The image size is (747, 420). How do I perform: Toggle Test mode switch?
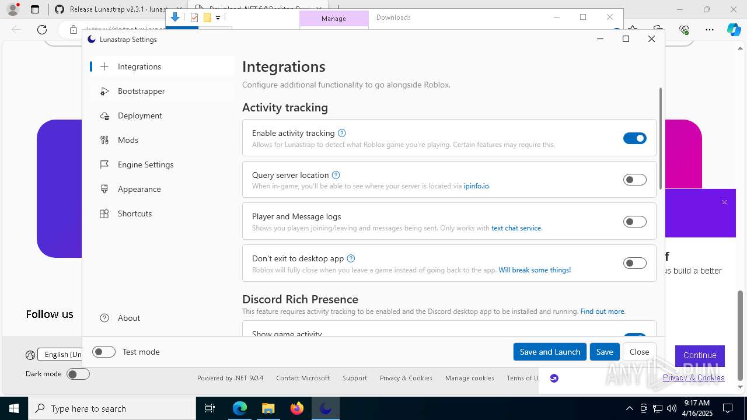click(x=104, y=352)
